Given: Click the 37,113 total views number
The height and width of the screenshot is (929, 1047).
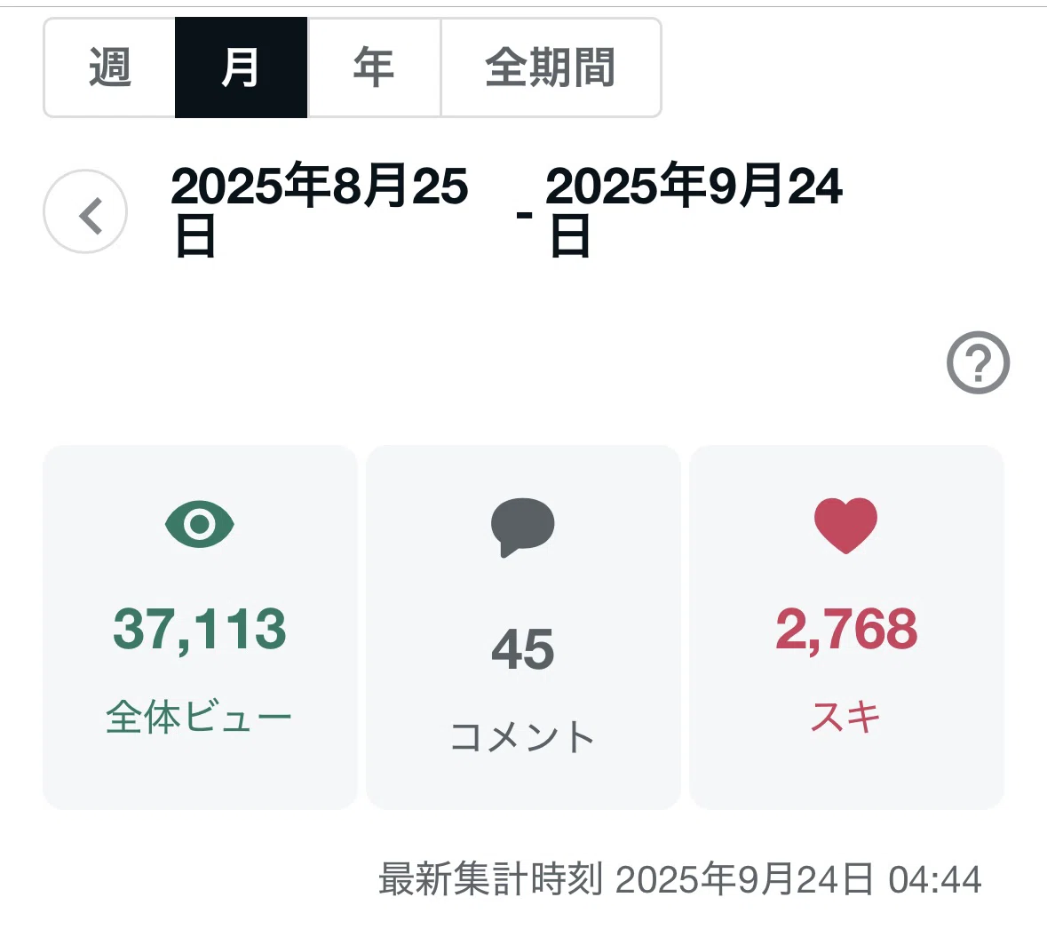Looking at the screenshot, I should point(200,629).
